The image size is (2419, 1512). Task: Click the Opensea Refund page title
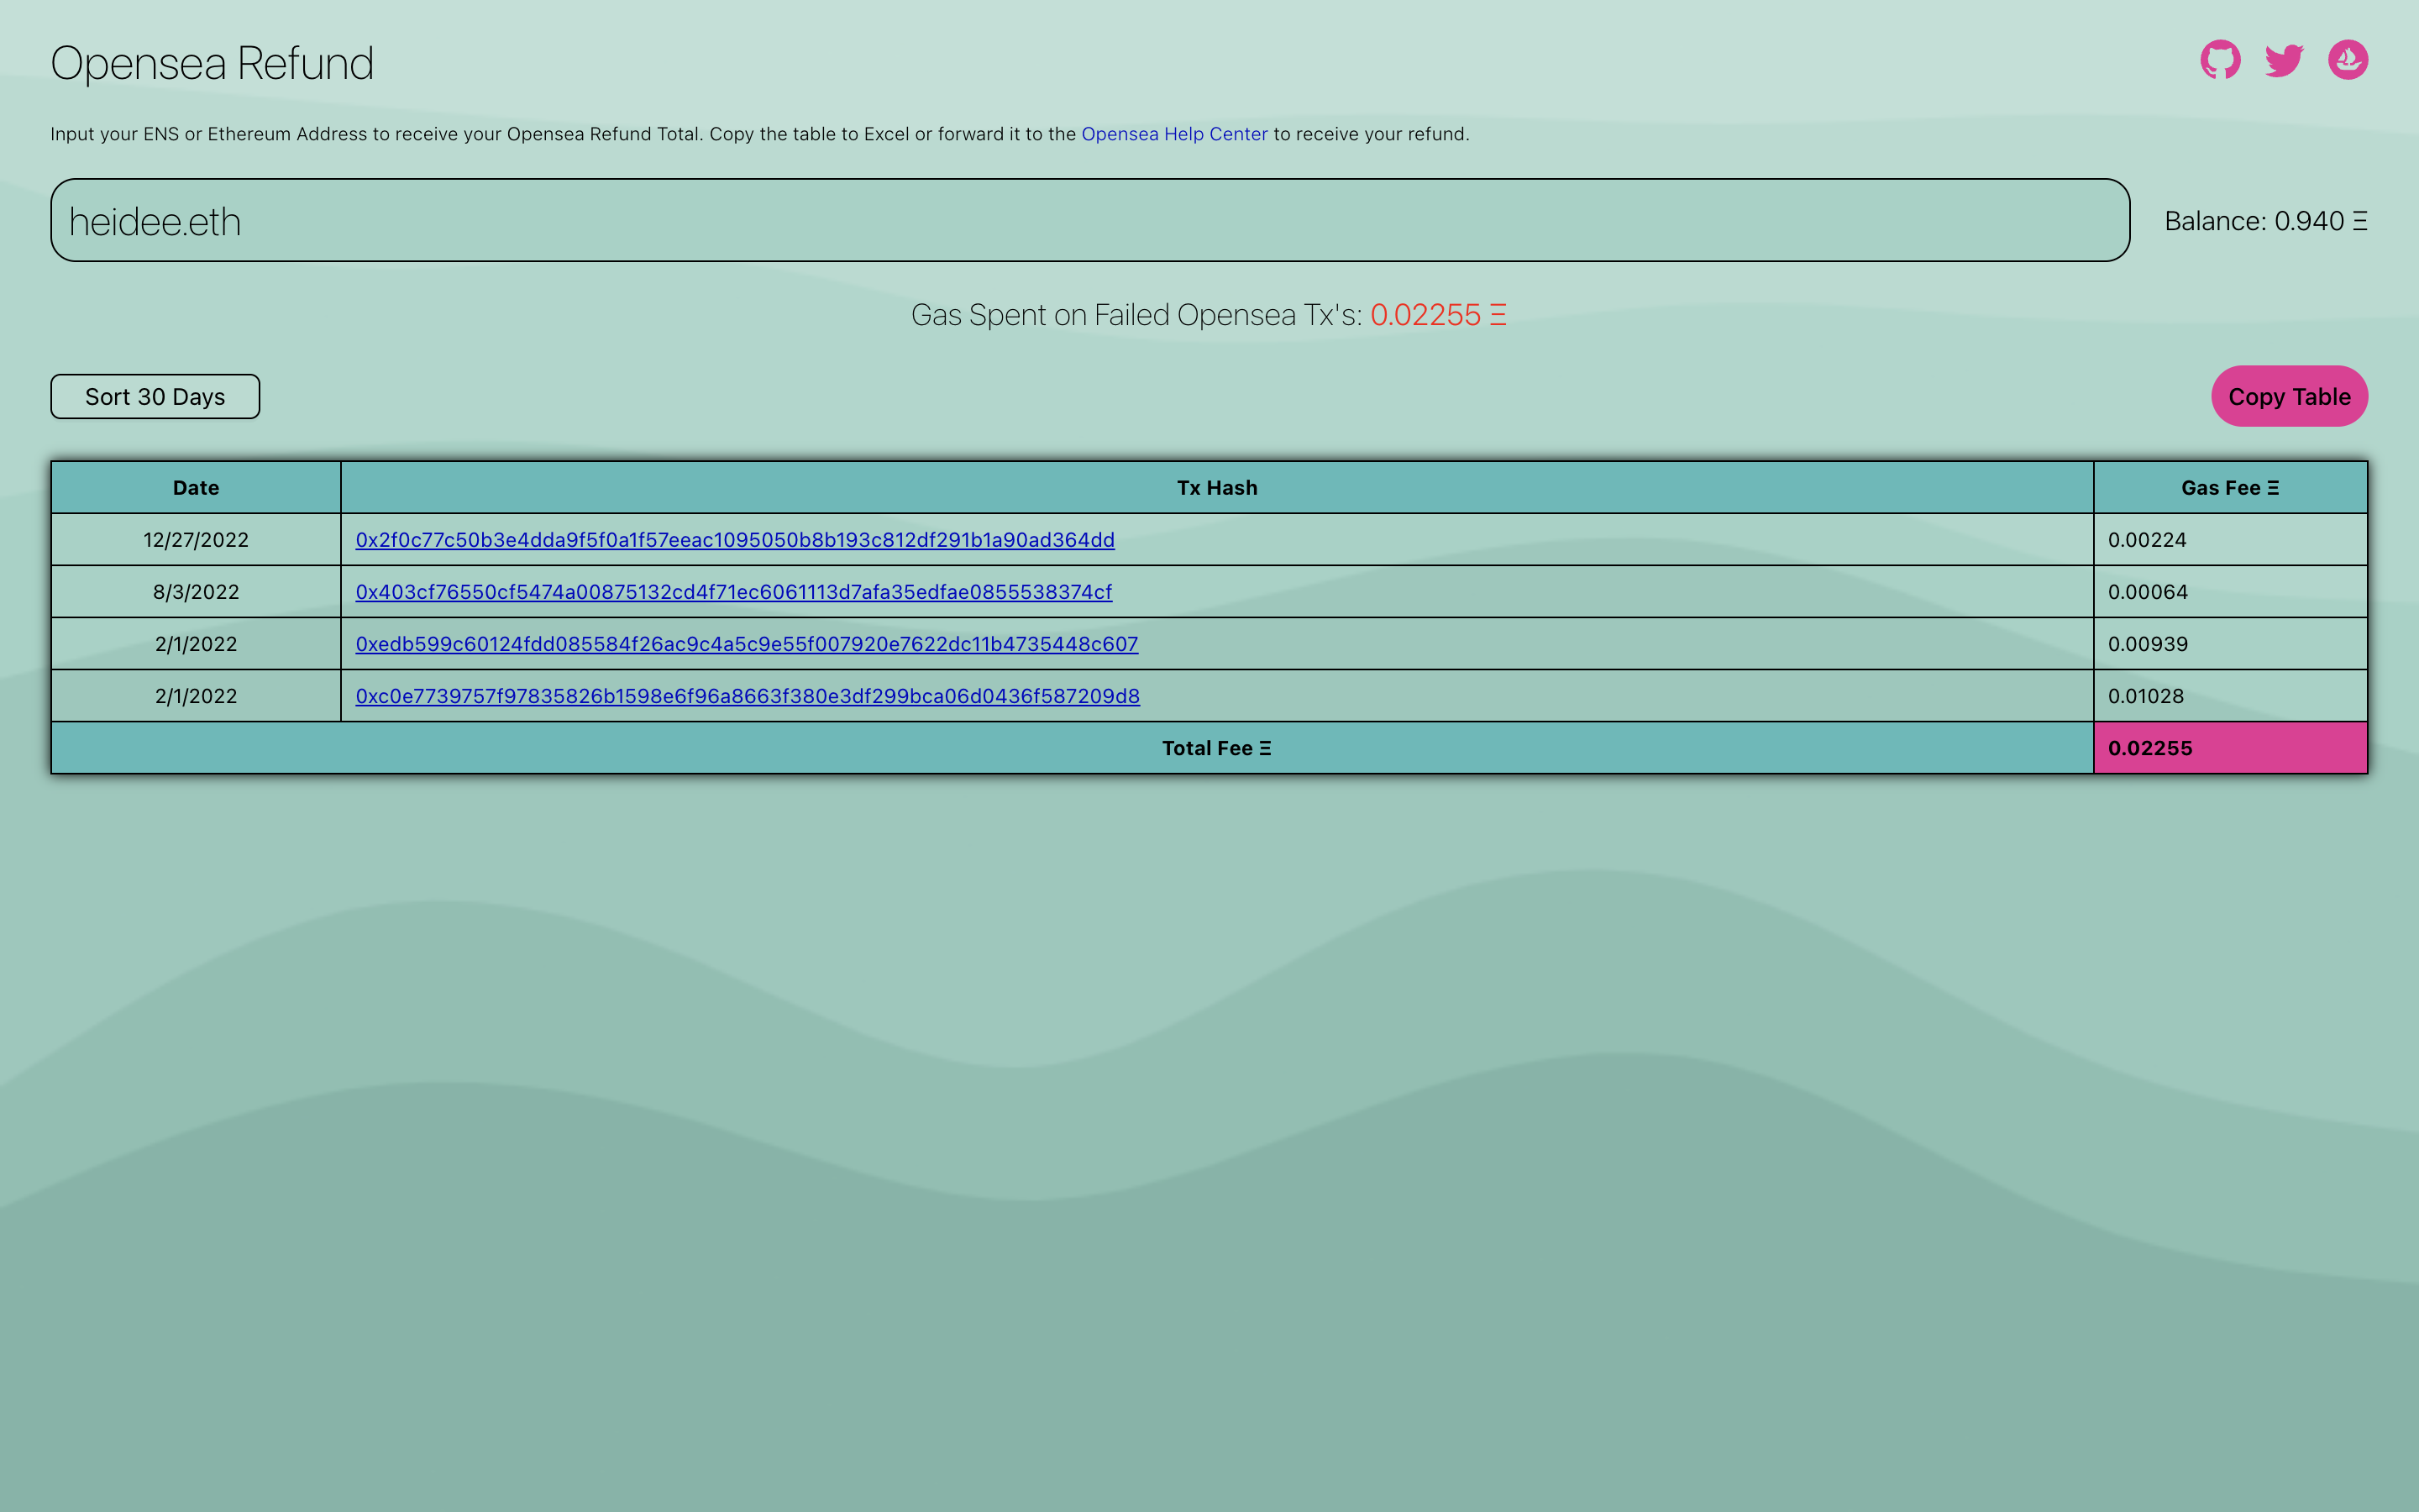212,64
